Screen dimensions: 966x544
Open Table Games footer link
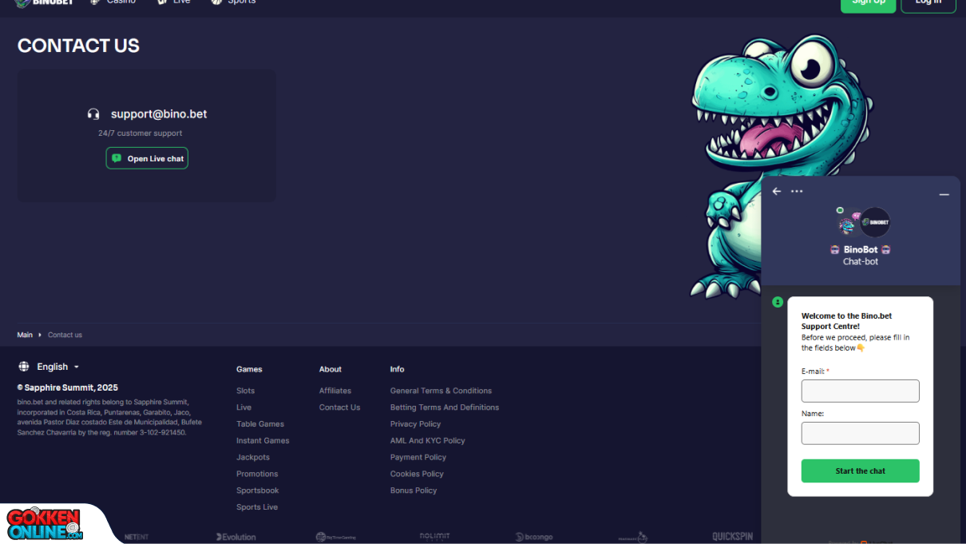(x=260, y=424)
